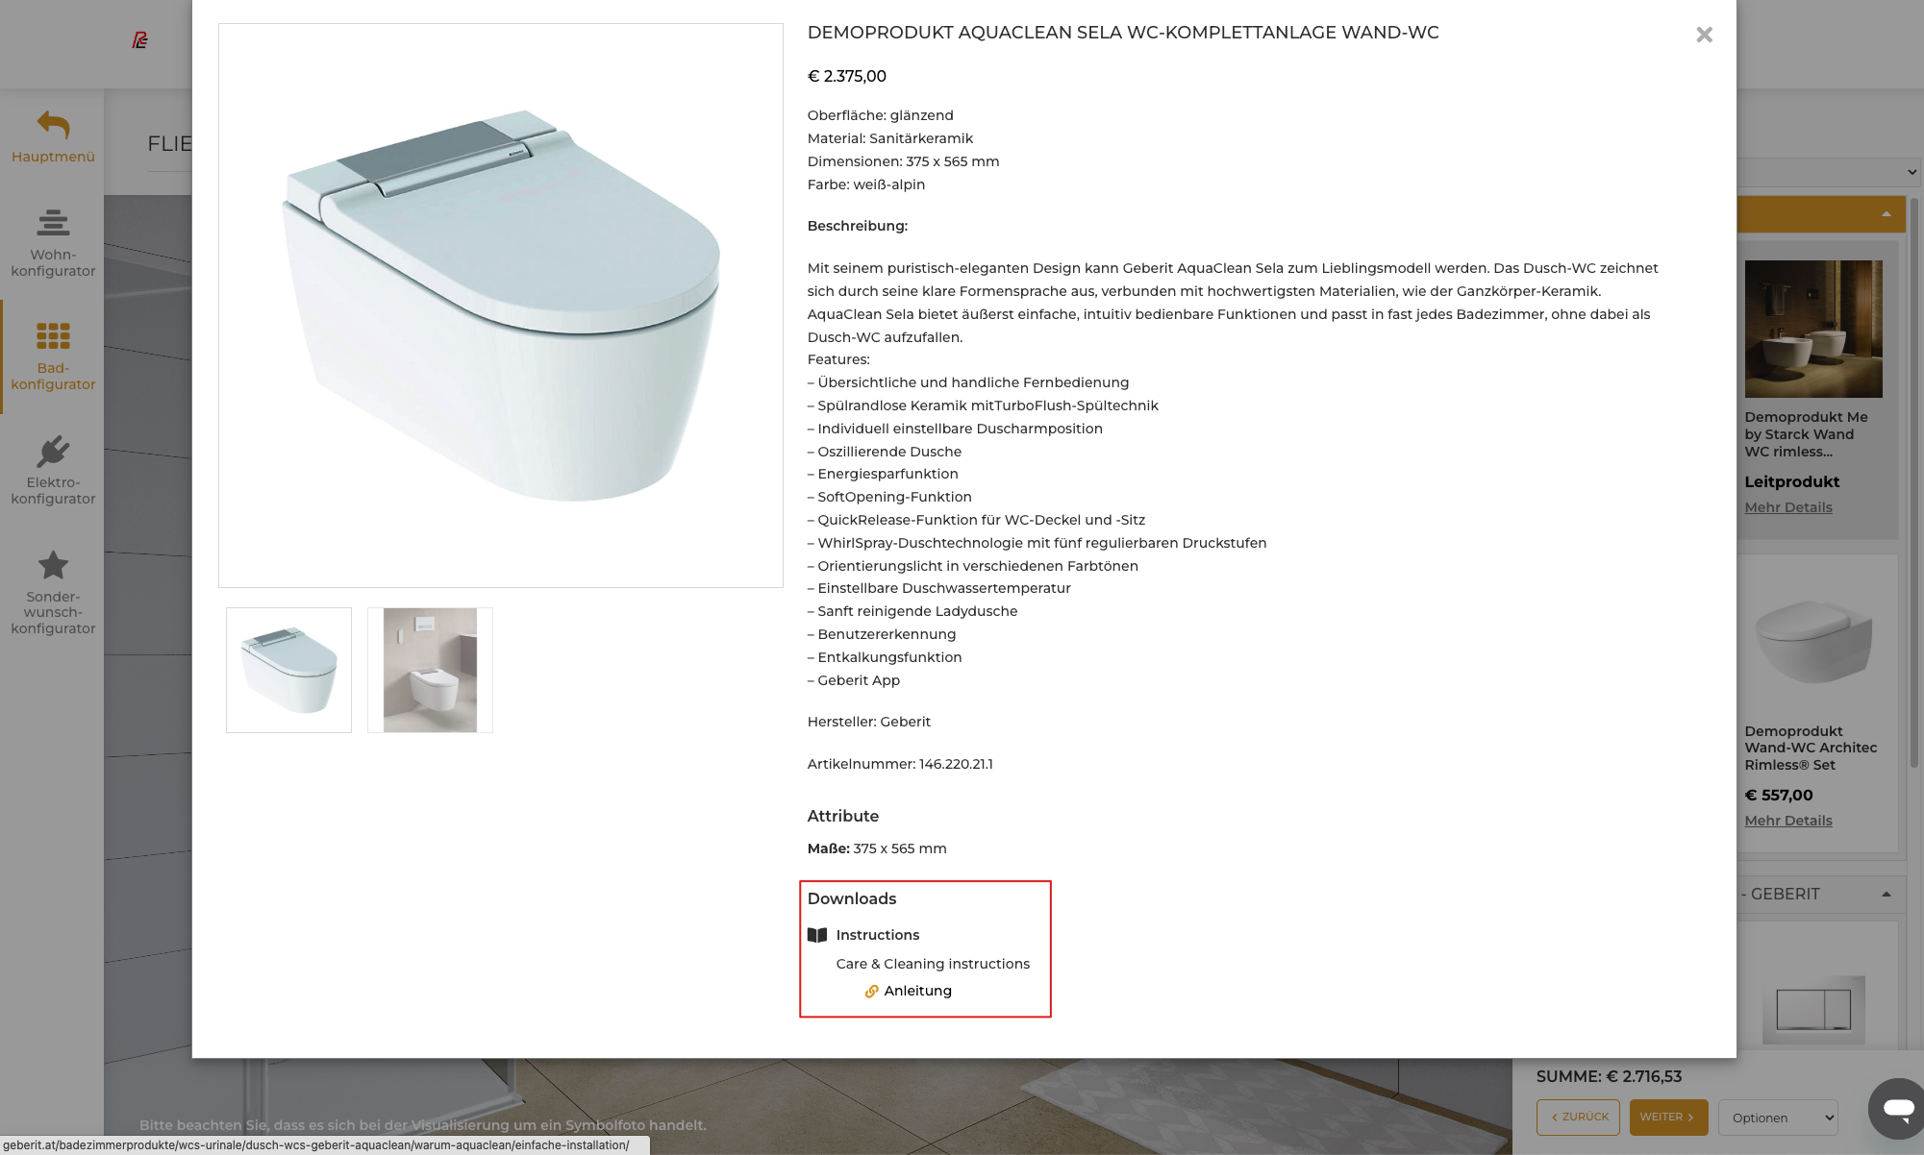Select the Badkonfigurator grid icon

click(53, 336)
